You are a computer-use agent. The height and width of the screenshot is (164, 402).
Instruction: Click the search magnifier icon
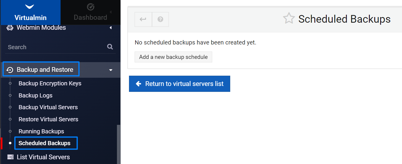point(110,47)
